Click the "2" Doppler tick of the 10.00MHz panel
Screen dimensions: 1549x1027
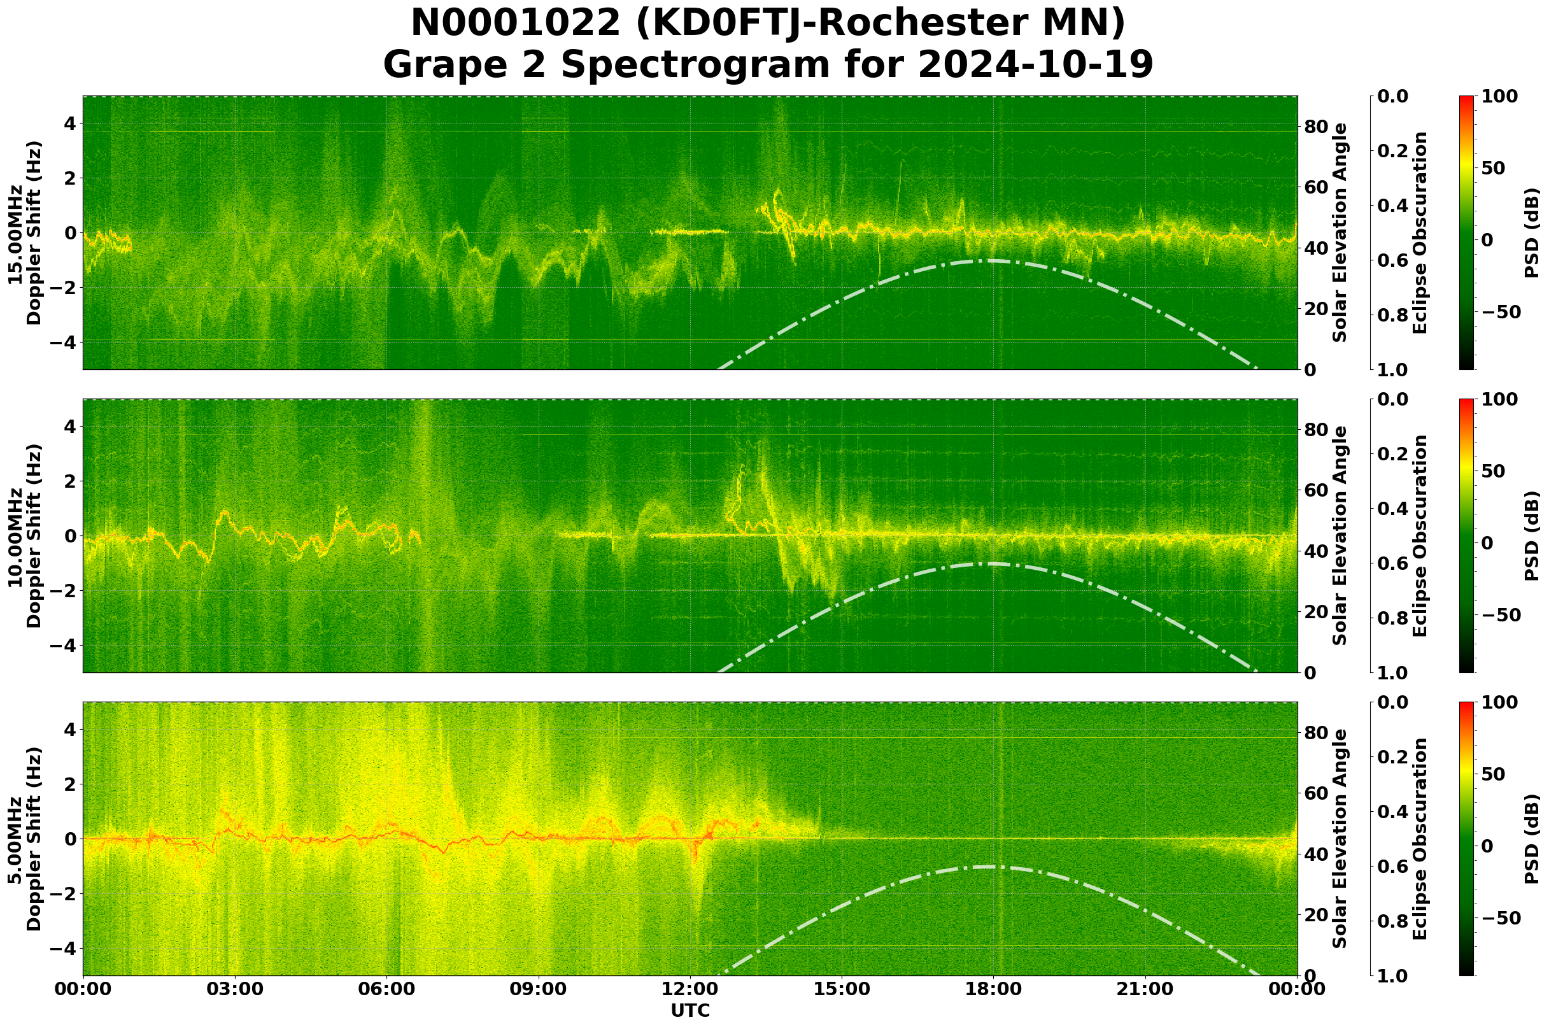coord(71,481)
